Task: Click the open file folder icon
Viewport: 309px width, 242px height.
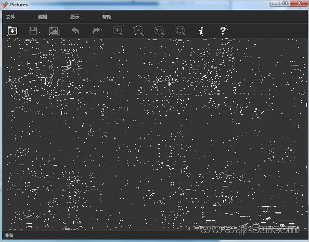Action: tap(12, 31)
